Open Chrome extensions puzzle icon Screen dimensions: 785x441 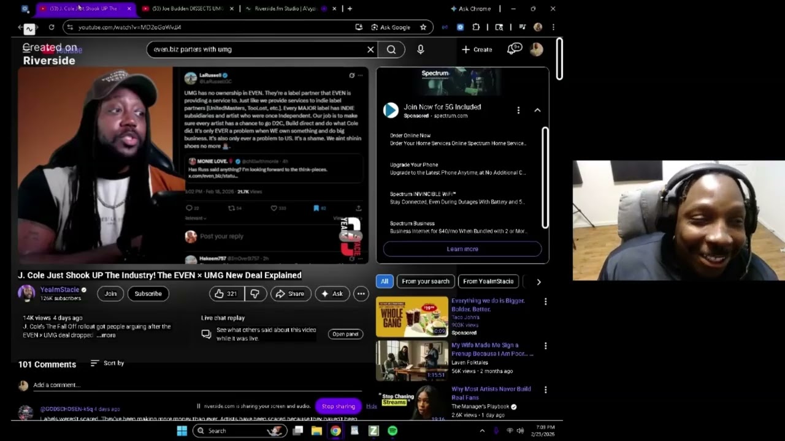click(x=476, y=27)
